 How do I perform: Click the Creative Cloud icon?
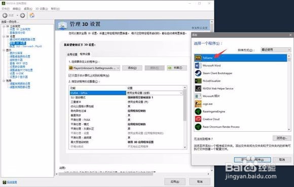coord(198,119)
